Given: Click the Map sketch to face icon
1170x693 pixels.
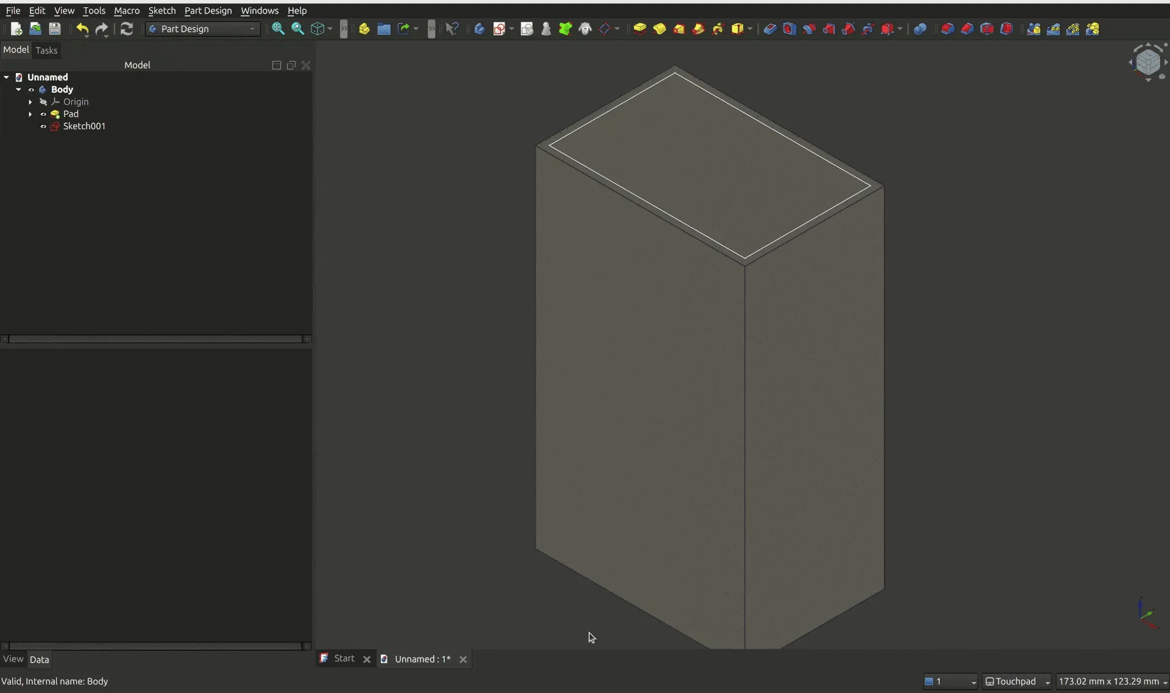Looking at the screenshot, I should tap(527, 29).
